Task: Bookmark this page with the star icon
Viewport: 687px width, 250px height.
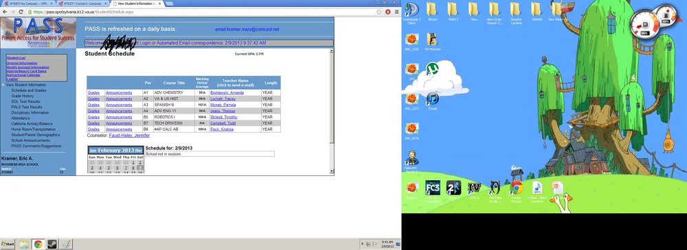Action: tap(379, 12)
